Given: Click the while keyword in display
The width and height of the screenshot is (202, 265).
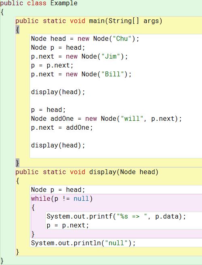Looking at the screenshot, I should 41,199.
